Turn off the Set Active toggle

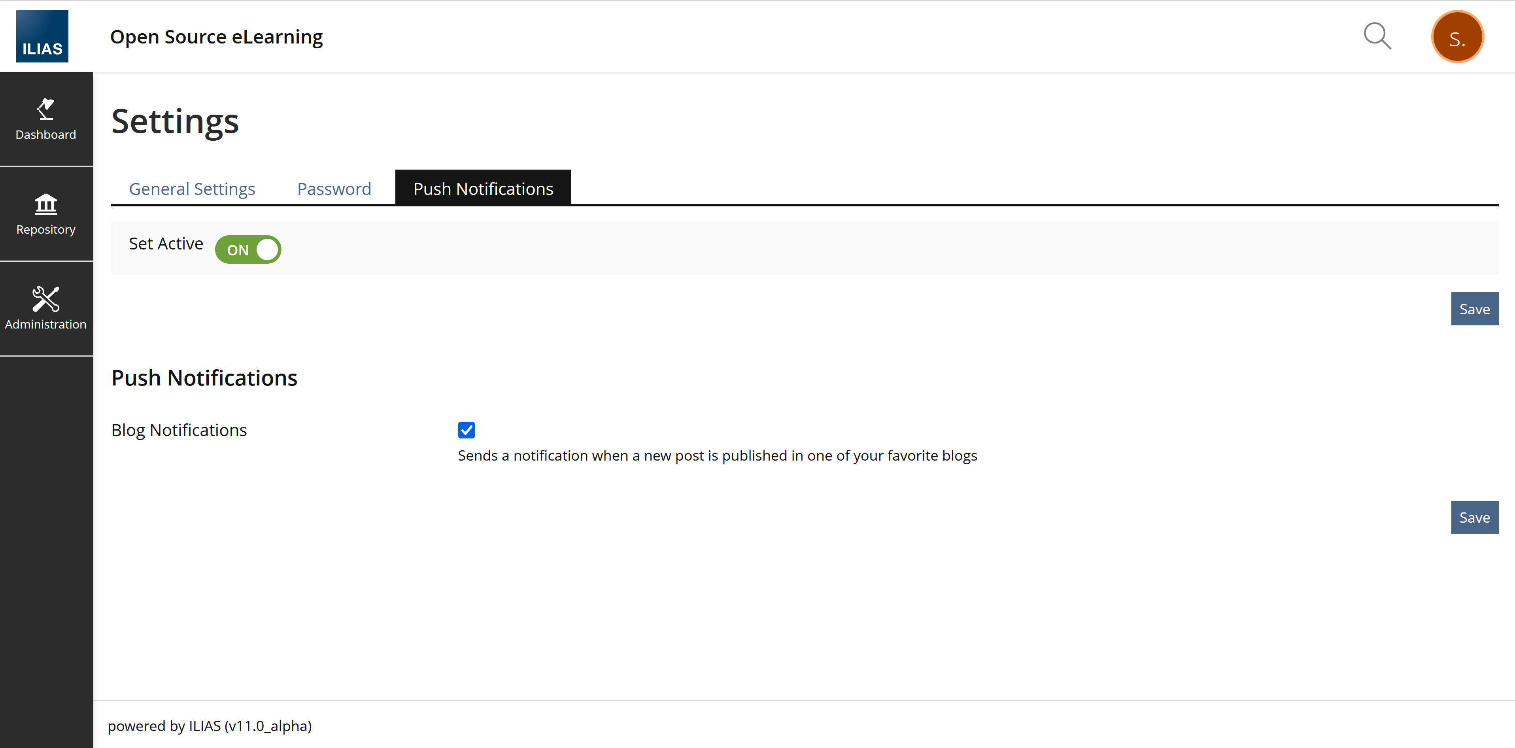tap(247, 250)
